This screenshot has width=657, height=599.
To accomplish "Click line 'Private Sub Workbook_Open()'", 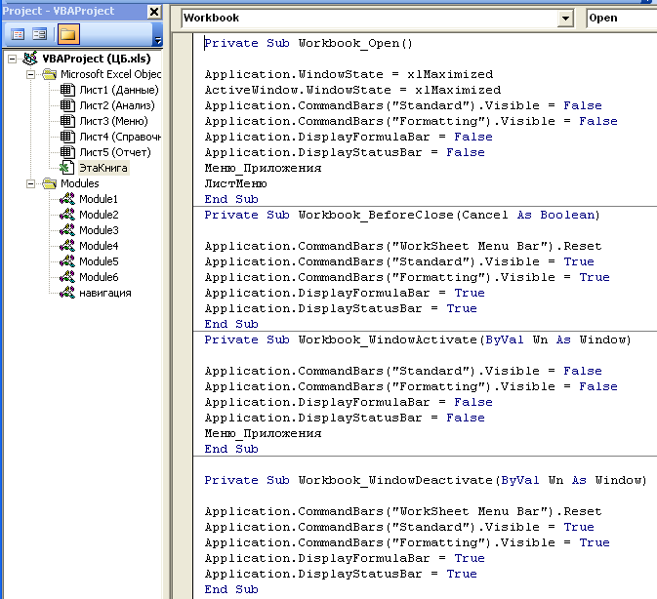I will (308, 44).
